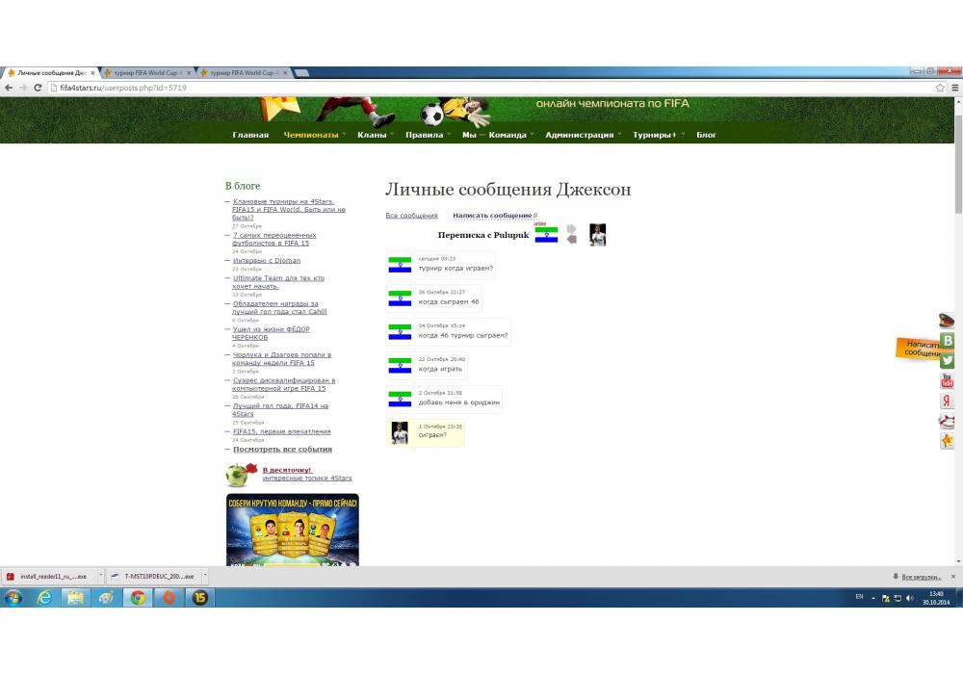Open blog link 'Ушел из жизни ФЕДОР ЧЕРЕНКОВ'
963x674 pixels.
[x=271, y=333]
